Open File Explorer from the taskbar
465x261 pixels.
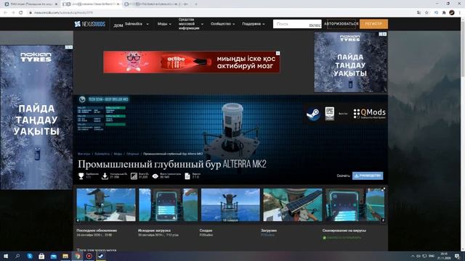(65, 256)
